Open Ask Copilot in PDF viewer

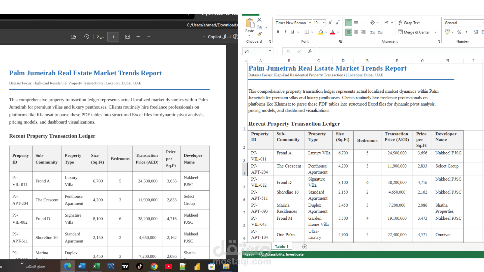click(223, 37)
